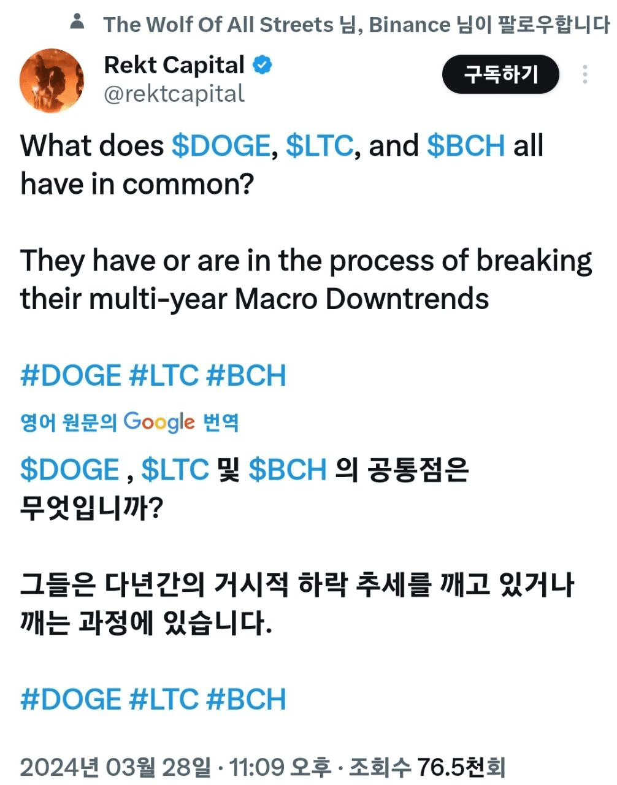Click the 영어 원문의 Google 번역 link
This screenshot has width=617, height=785.
129,422
